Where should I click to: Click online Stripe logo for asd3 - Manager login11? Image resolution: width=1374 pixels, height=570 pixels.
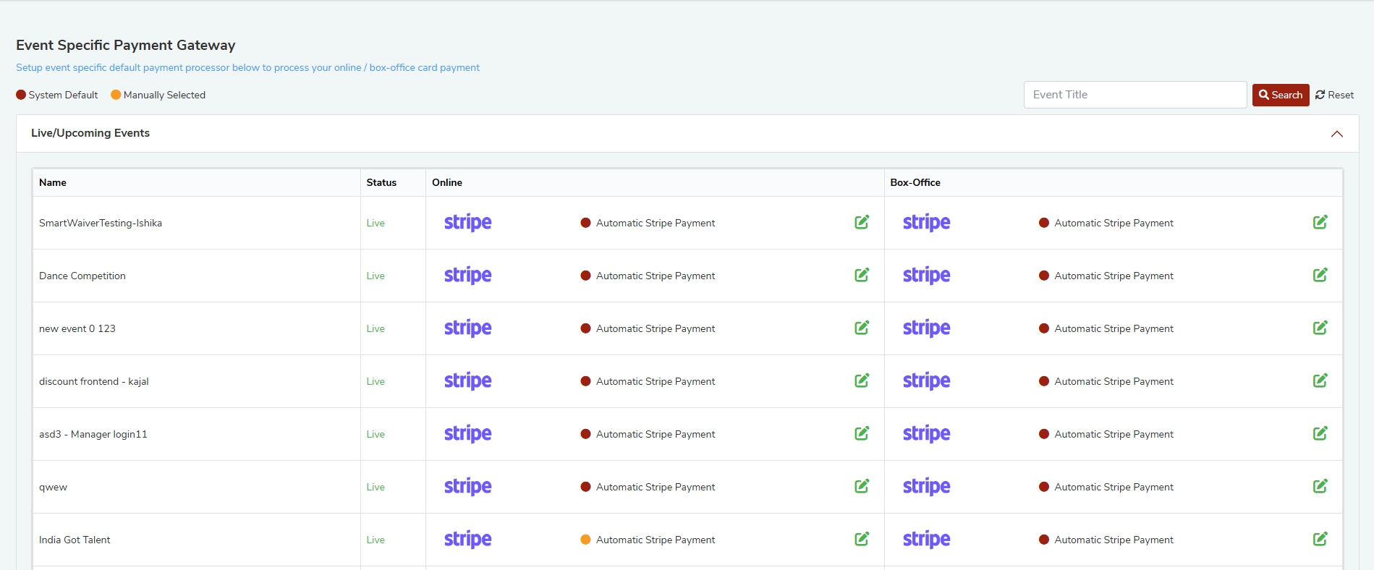click(x=468, y=434)
